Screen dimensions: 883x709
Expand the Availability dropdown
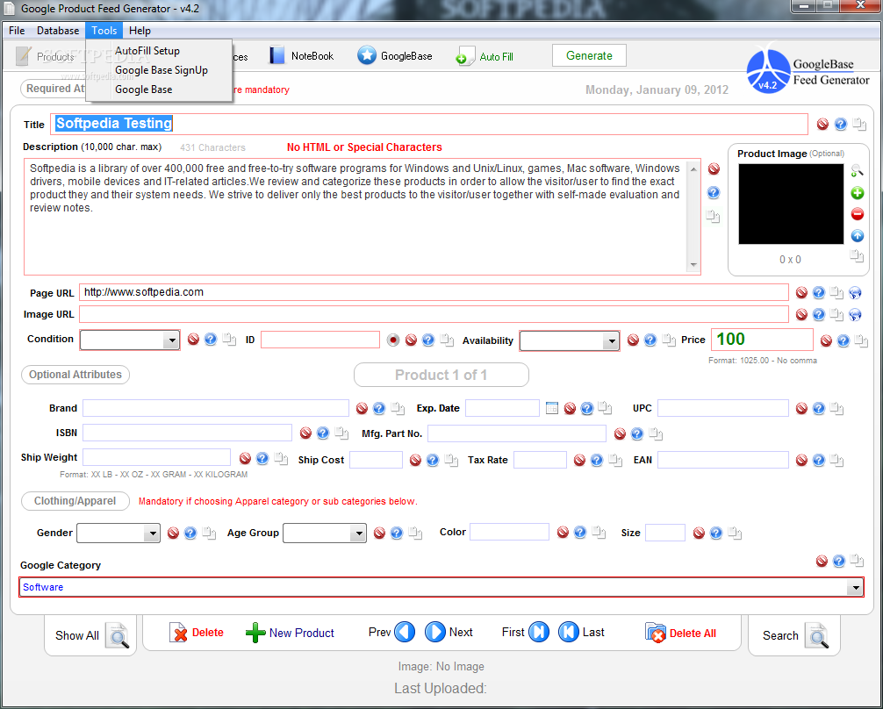610,340
